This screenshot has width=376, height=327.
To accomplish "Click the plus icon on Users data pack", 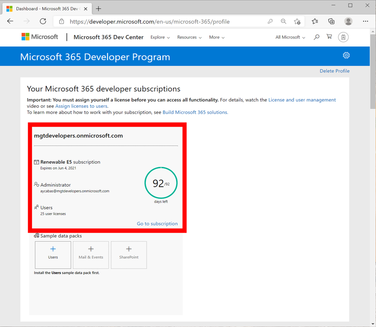I will click(53, 249).
